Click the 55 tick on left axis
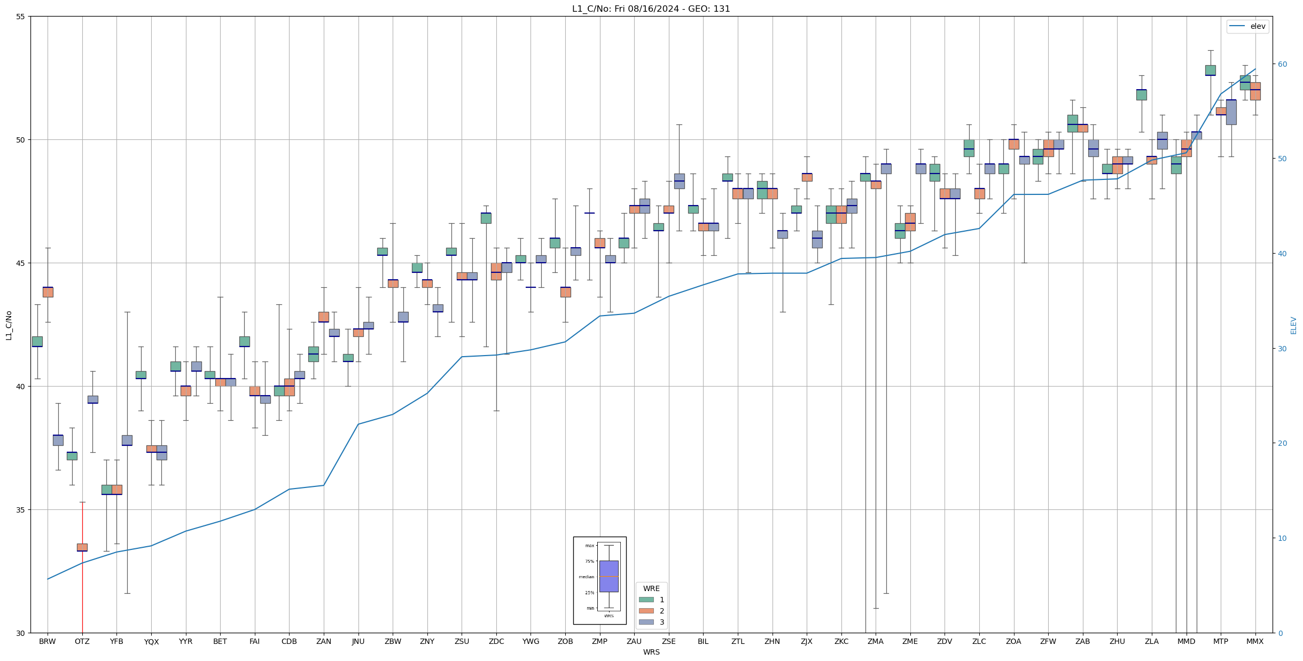 pyautogui.click(x=21, y=17)
